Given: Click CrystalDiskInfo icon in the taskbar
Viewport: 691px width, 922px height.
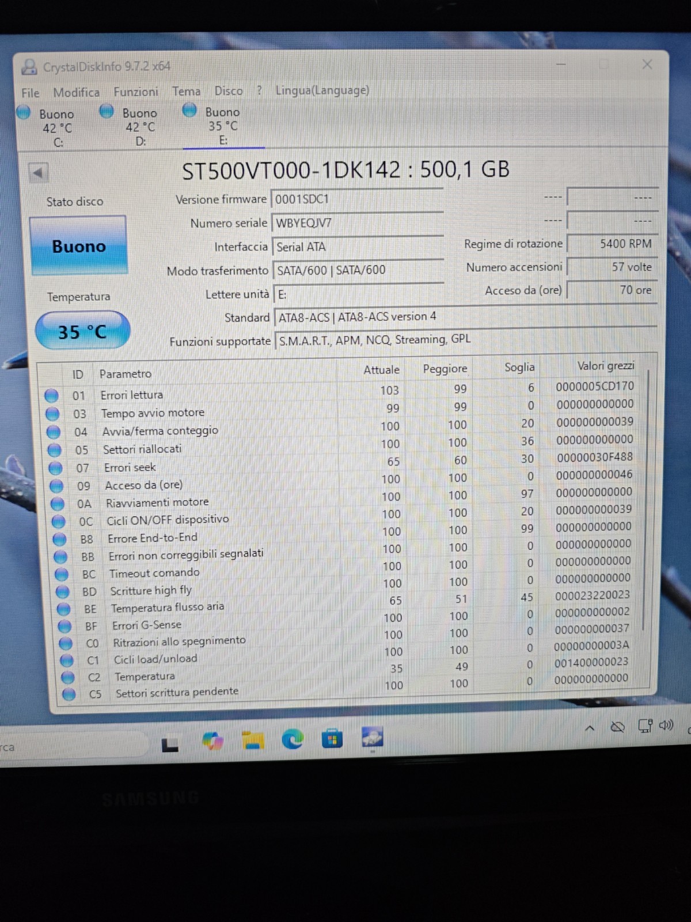Looking at the screenshot, I should (372, 738).
